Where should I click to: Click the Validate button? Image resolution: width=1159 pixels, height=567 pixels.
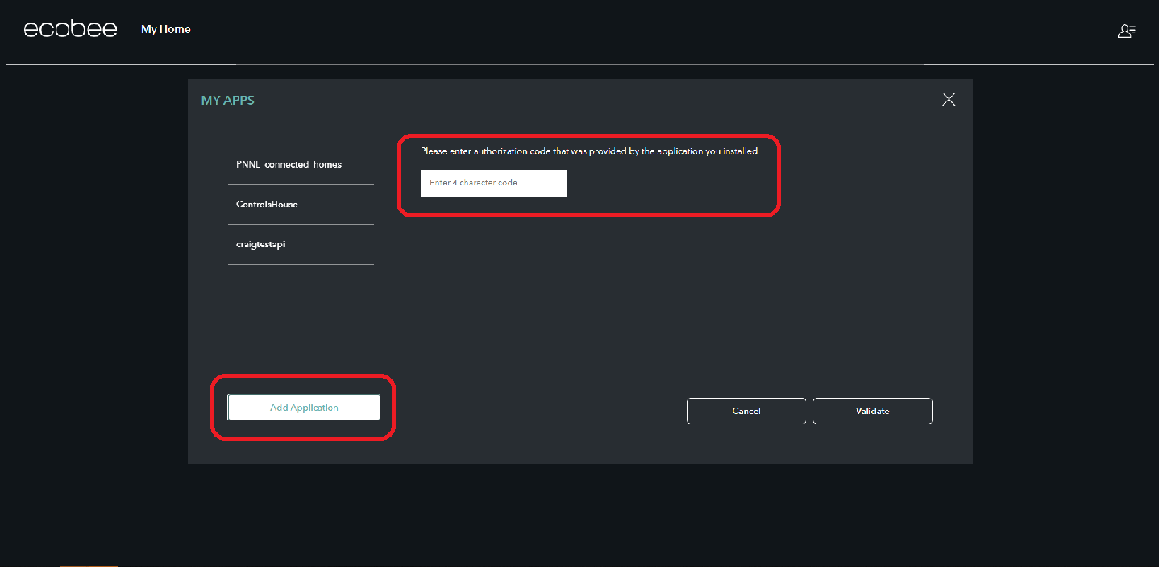(872, 411)
